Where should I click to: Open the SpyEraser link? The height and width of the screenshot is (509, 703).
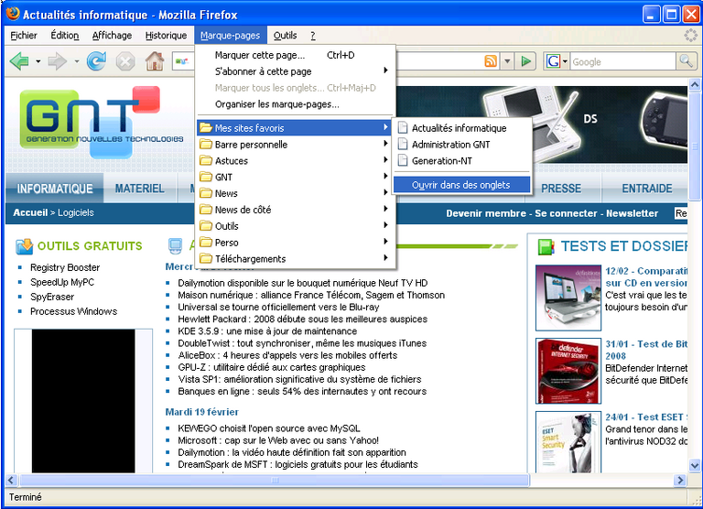(52, 297)
